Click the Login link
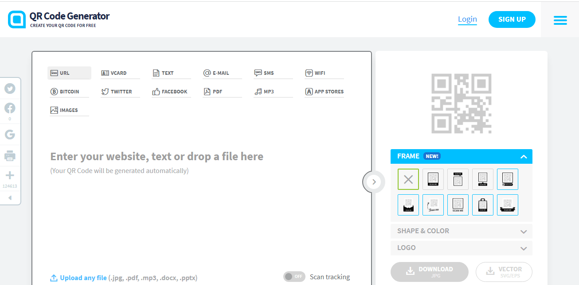The image size is (579, 285). click(x=467, y=19)
